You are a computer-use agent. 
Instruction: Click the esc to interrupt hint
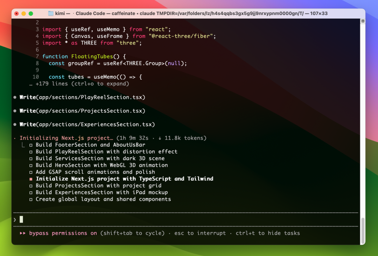tap(200, 233)
